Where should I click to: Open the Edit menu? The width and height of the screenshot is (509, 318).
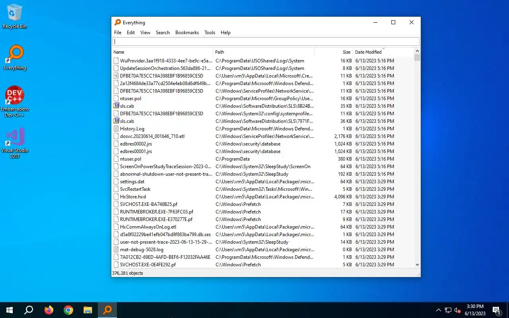point(131,33)
